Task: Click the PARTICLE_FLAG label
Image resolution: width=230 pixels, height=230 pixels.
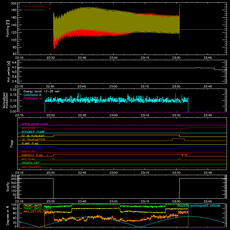Action: pyautogui.click(x=32, y=155)
